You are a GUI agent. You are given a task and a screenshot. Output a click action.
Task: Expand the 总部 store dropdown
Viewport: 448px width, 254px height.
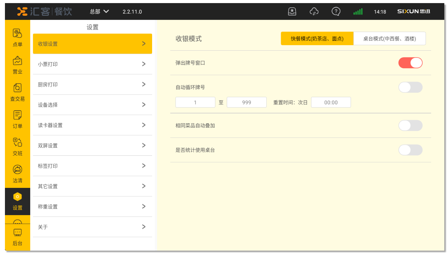(99, 12)
